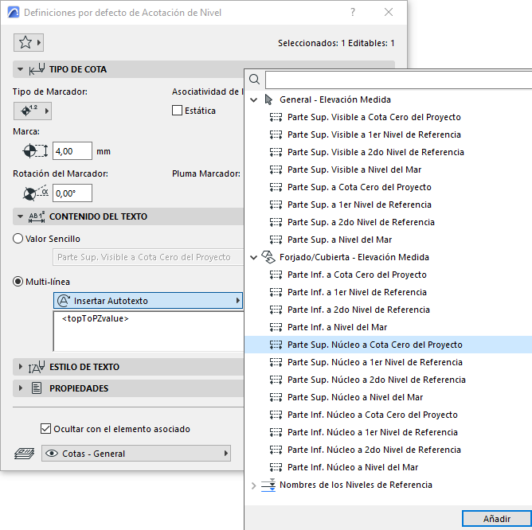Click the marker size icon beside Marca

[x=35, y=151]
